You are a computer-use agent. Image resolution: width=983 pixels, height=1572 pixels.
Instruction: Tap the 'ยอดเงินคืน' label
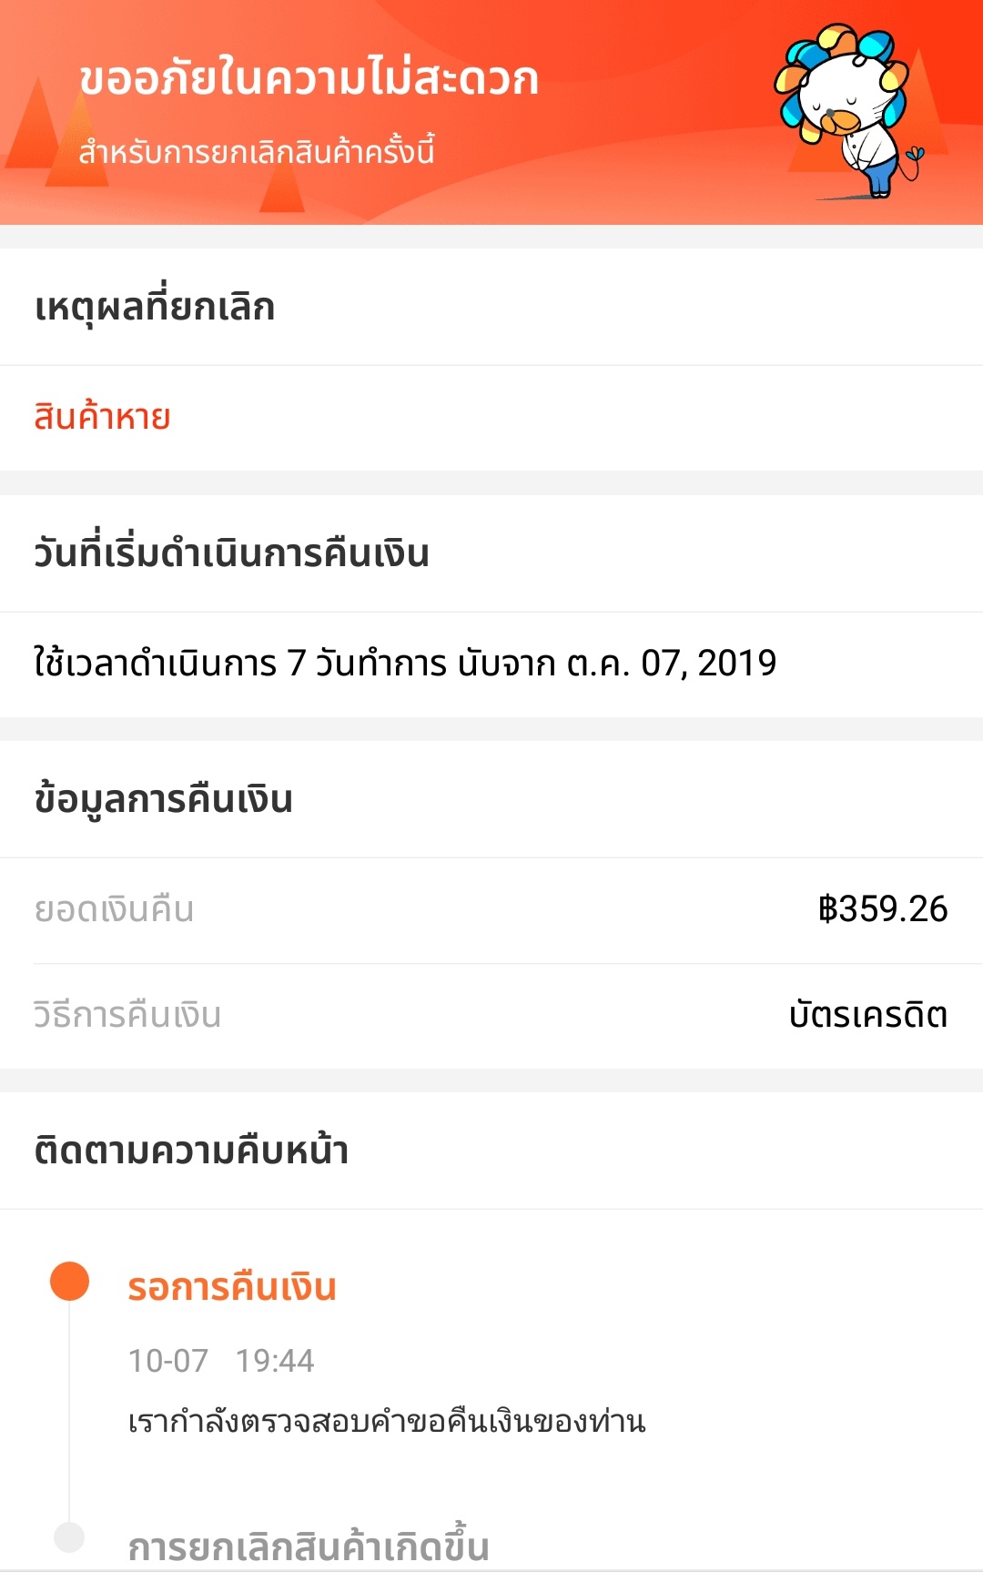point(114,909)
